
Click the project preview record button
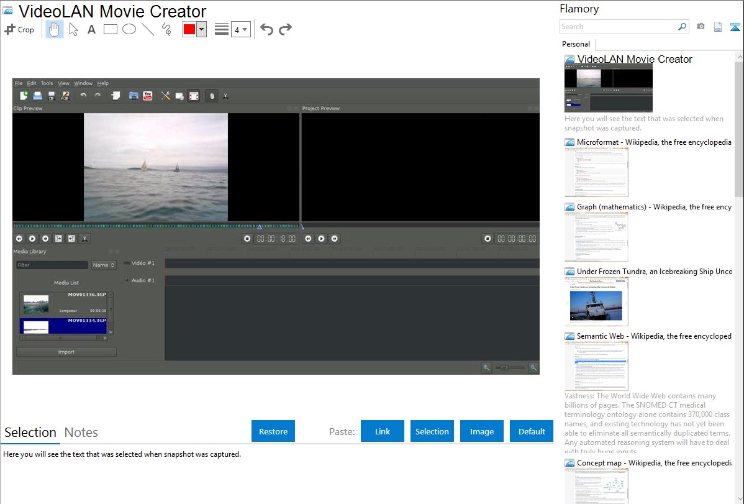tap(488, 239)
